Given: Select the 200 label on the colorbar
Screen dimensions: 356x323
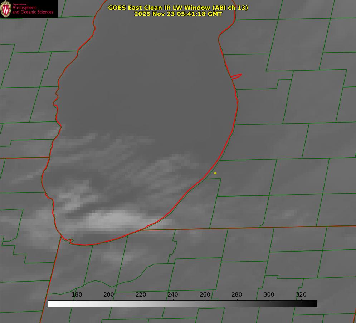Looking at the screenshot, I should [x=109, y=295].
